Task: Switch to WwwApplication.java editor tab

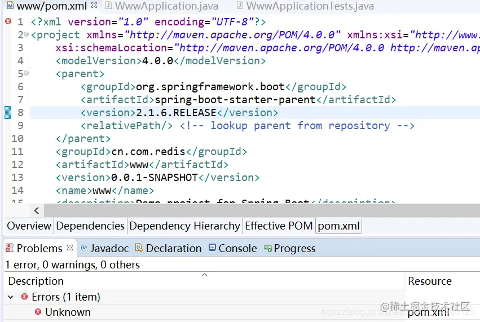Action: 162,6
